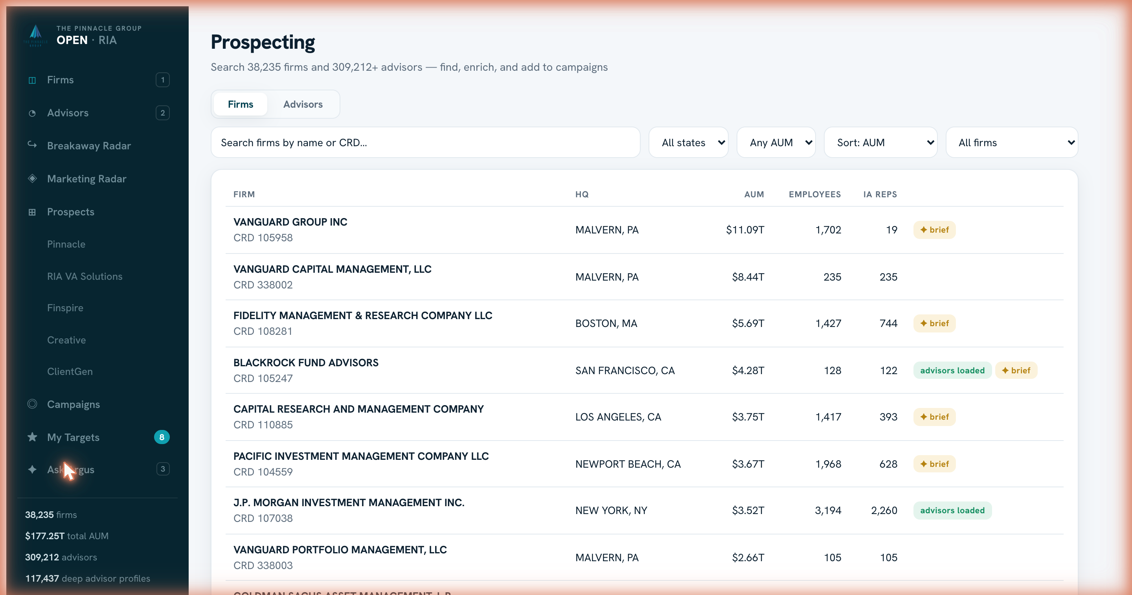
Task: Open J.P. MORGAN INVESTMENT MANAGEMENT INC.
Action: [644, 511]
